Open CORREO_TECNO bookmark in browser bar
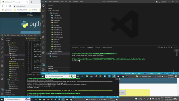 click(21, 10)
